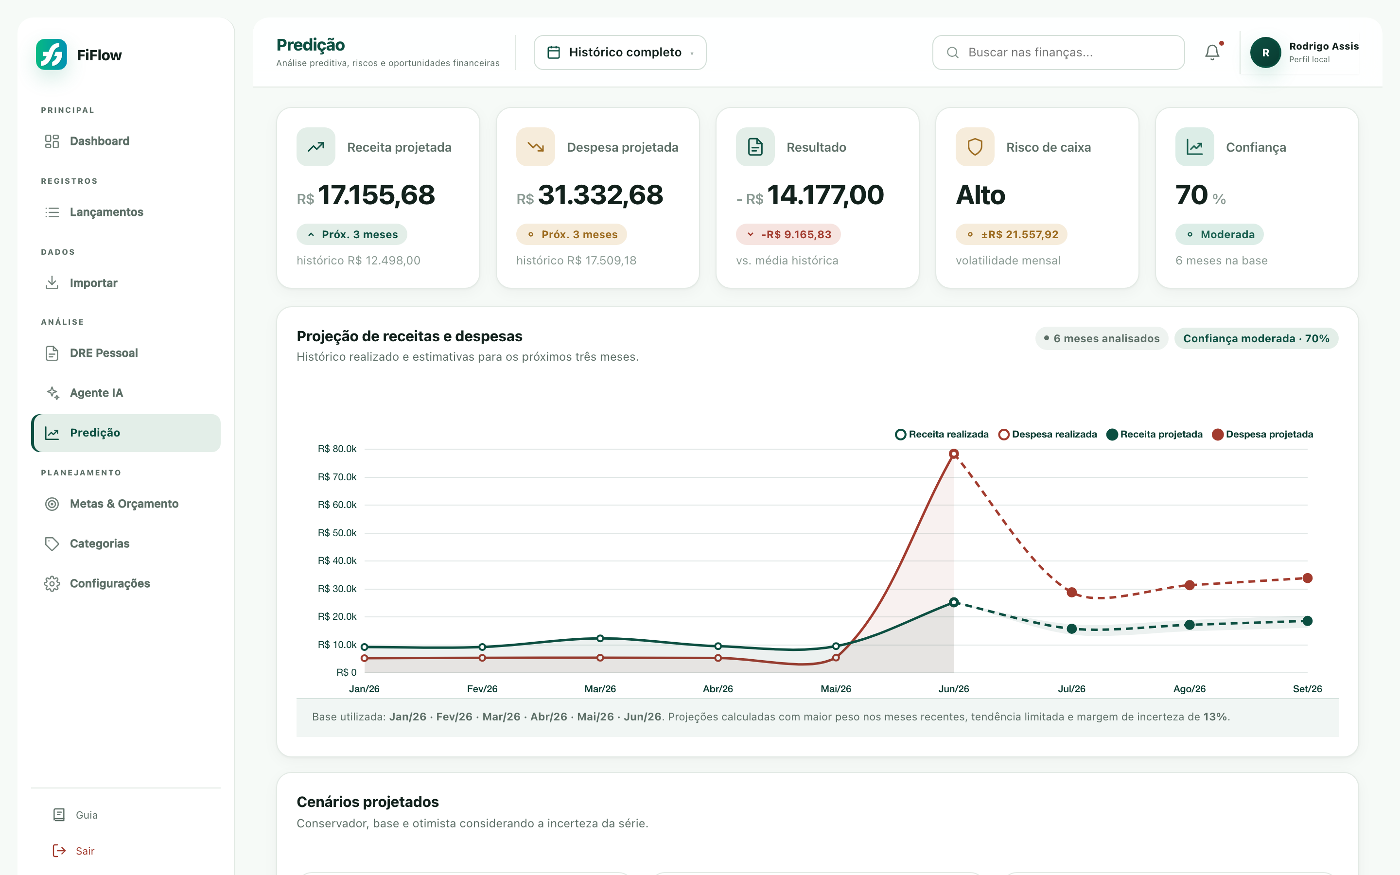Click the search magnifier icon
Image resolution: width=1400 pixels, height=875 pixels.
tap(952, 52)
